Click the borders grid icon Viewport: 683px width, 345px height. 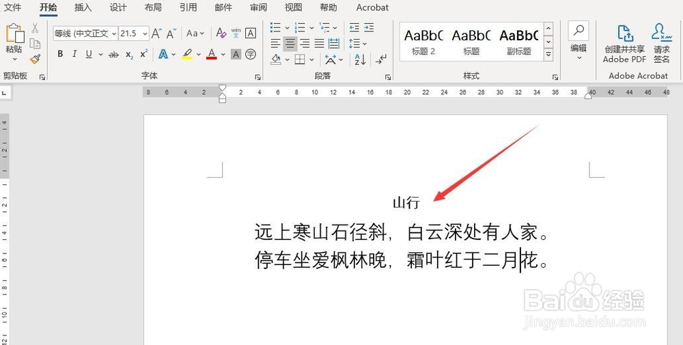(300, 59)
